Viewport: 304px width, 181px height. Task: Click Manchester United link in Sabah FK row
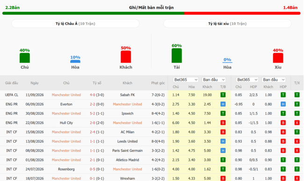coord(66,95)
